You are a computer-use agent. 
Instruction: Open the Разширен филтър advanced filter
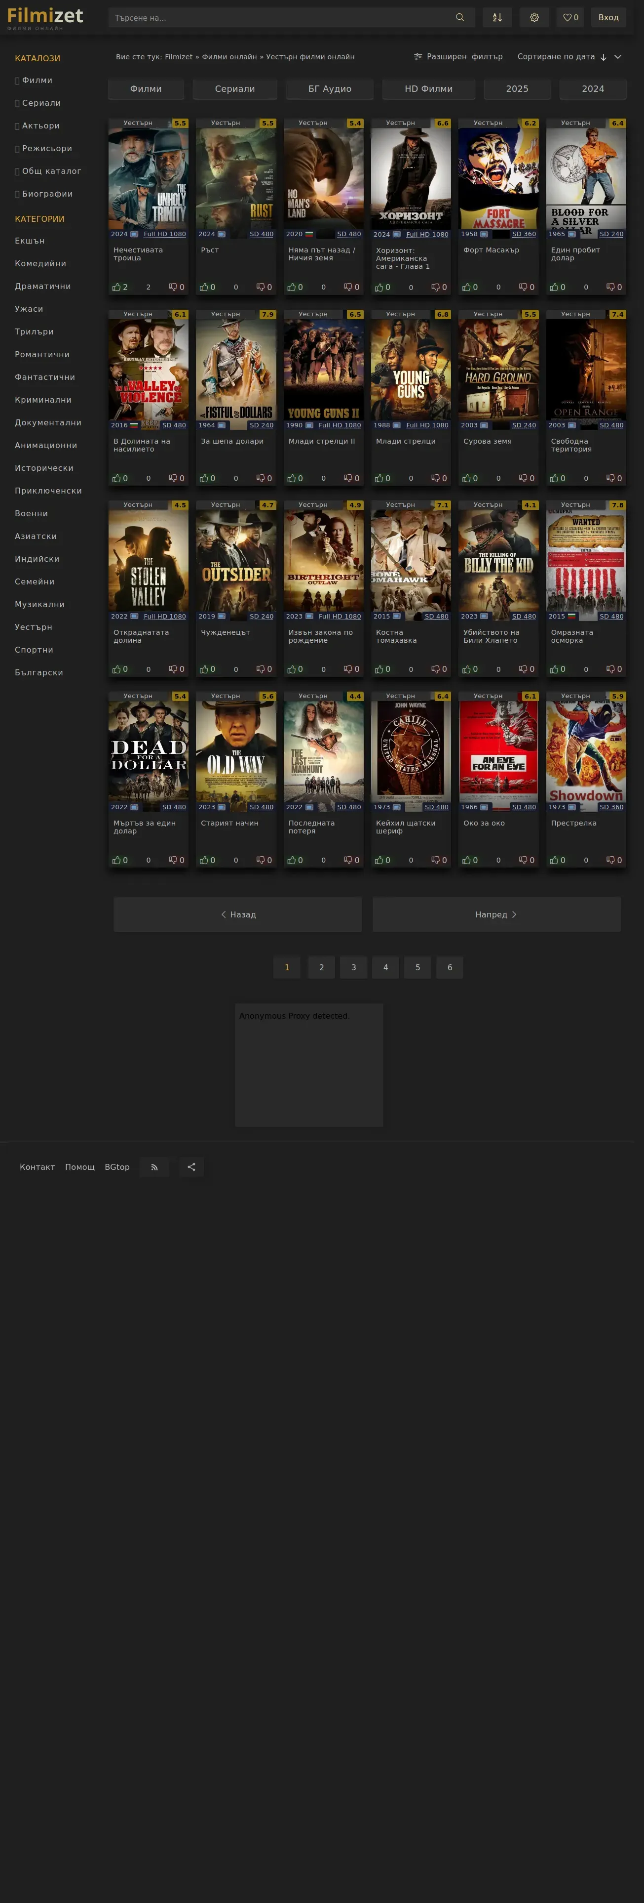tap(458, 57)
